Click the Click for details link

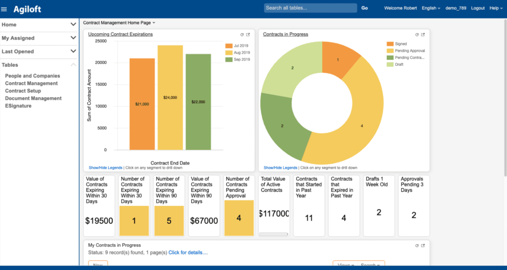click(x=188, y=252)
